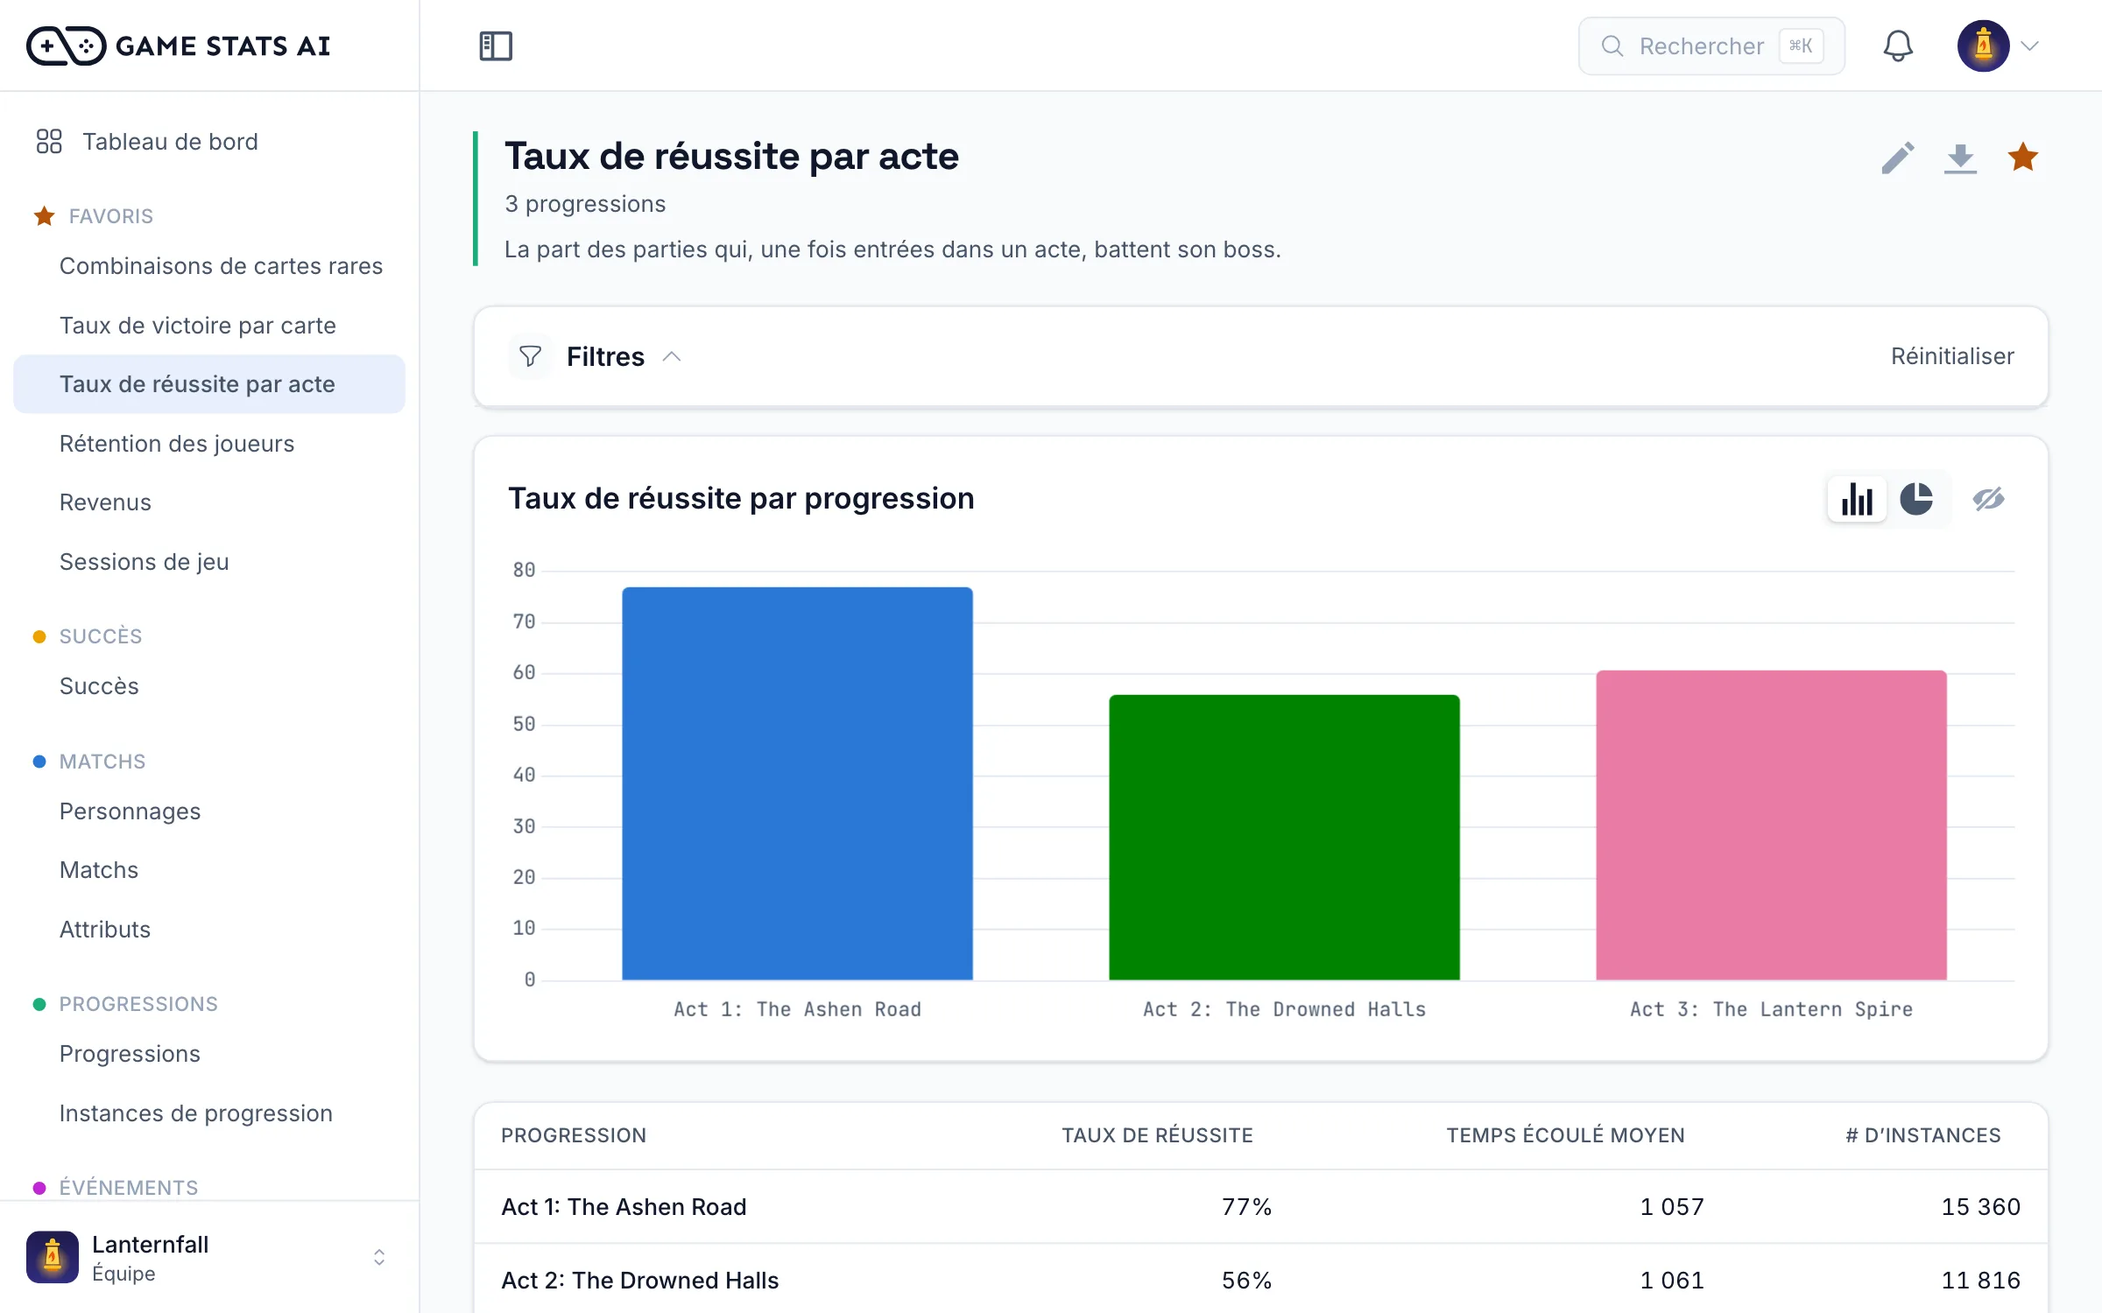Switch to bar chart view
Viewport: 2102px width, 1313px height.
[1857, 499]
